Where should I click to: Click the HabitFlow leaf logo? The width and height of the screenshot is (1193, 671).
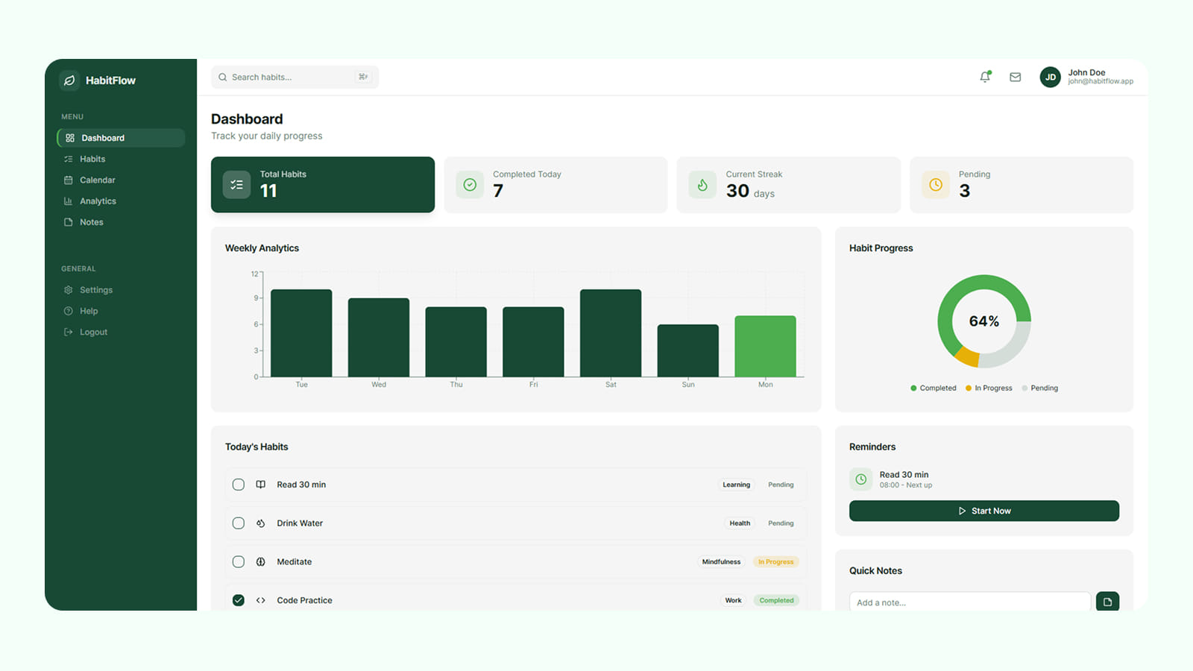(69, 81)
